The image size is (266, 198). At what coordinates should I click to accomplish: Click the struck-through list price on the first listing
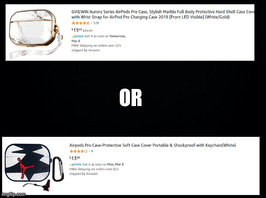(88, 31)
